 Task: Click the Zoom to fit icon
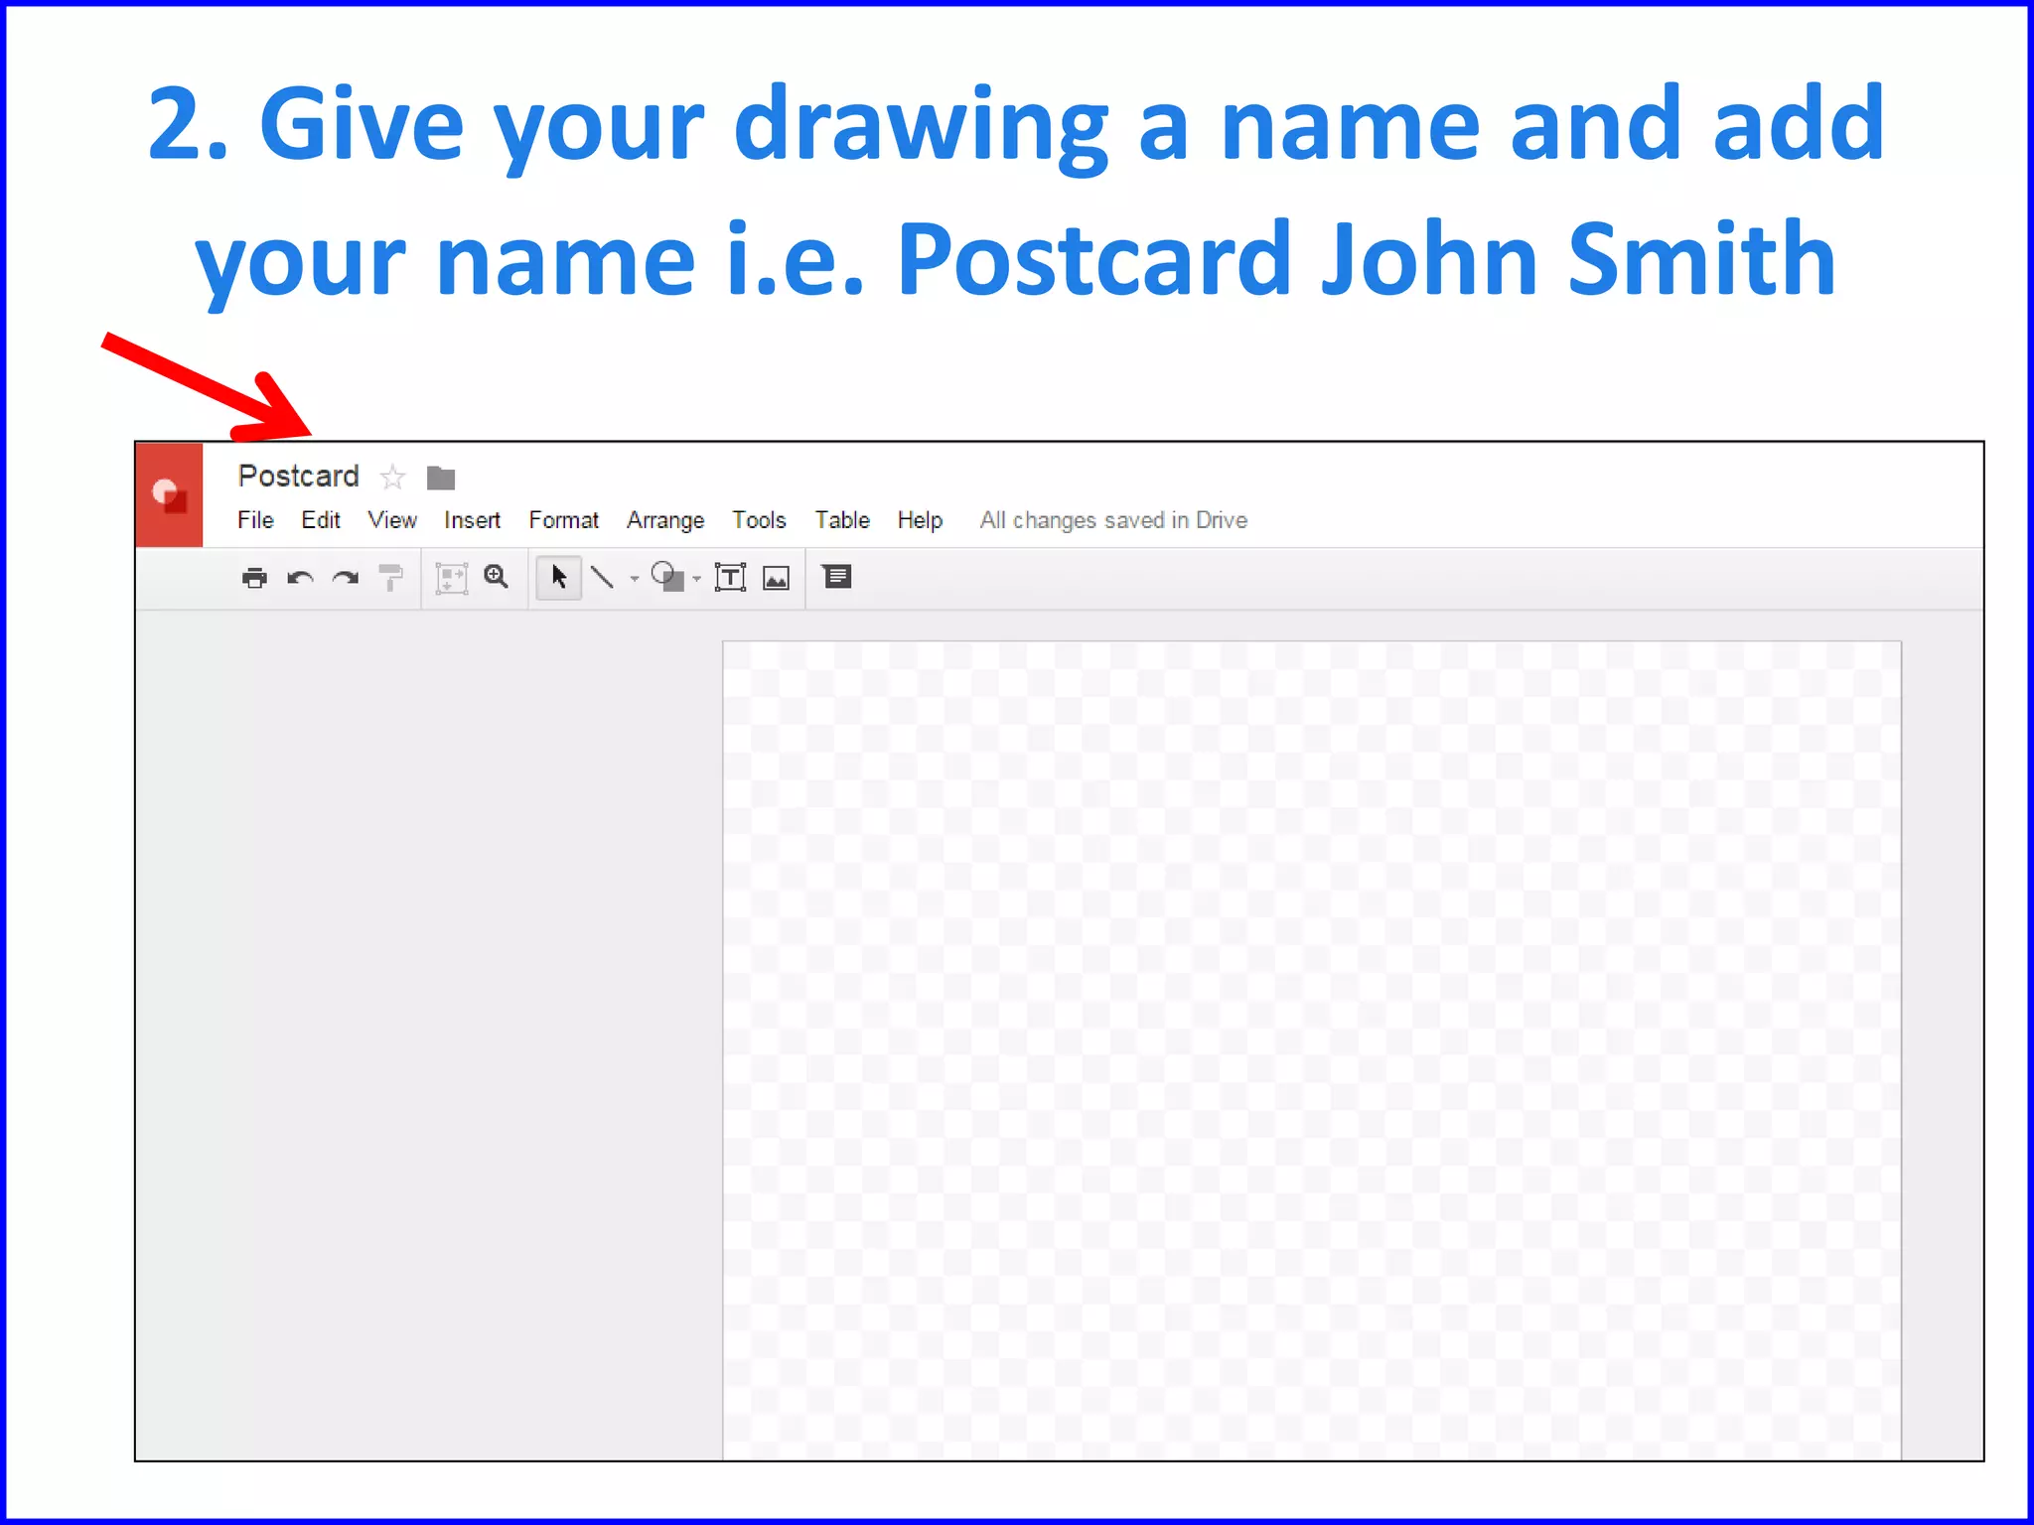[451, 578]
